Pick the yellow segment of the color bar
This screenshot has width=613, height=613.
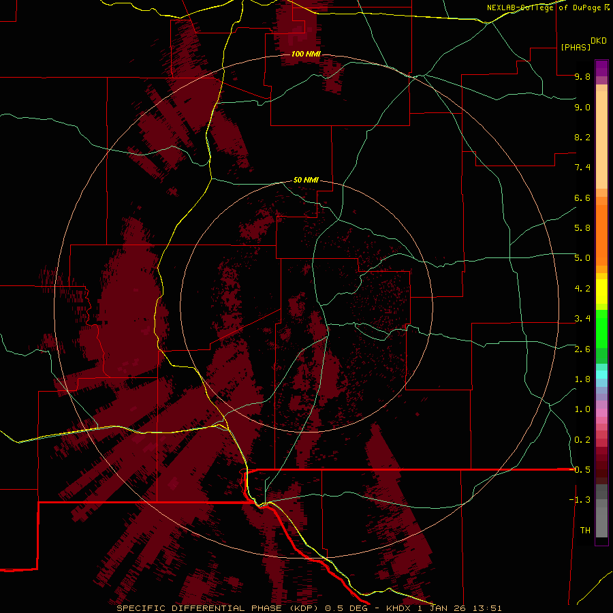point(601,292)
